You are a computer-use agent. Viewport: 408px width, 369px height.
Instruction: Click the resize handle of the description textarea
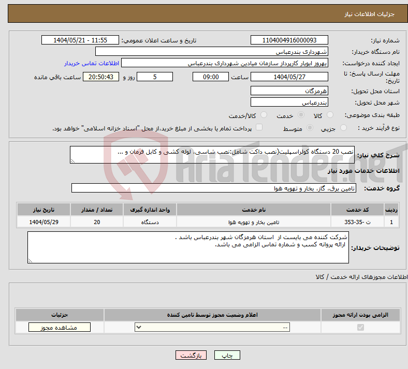[72, 161]
